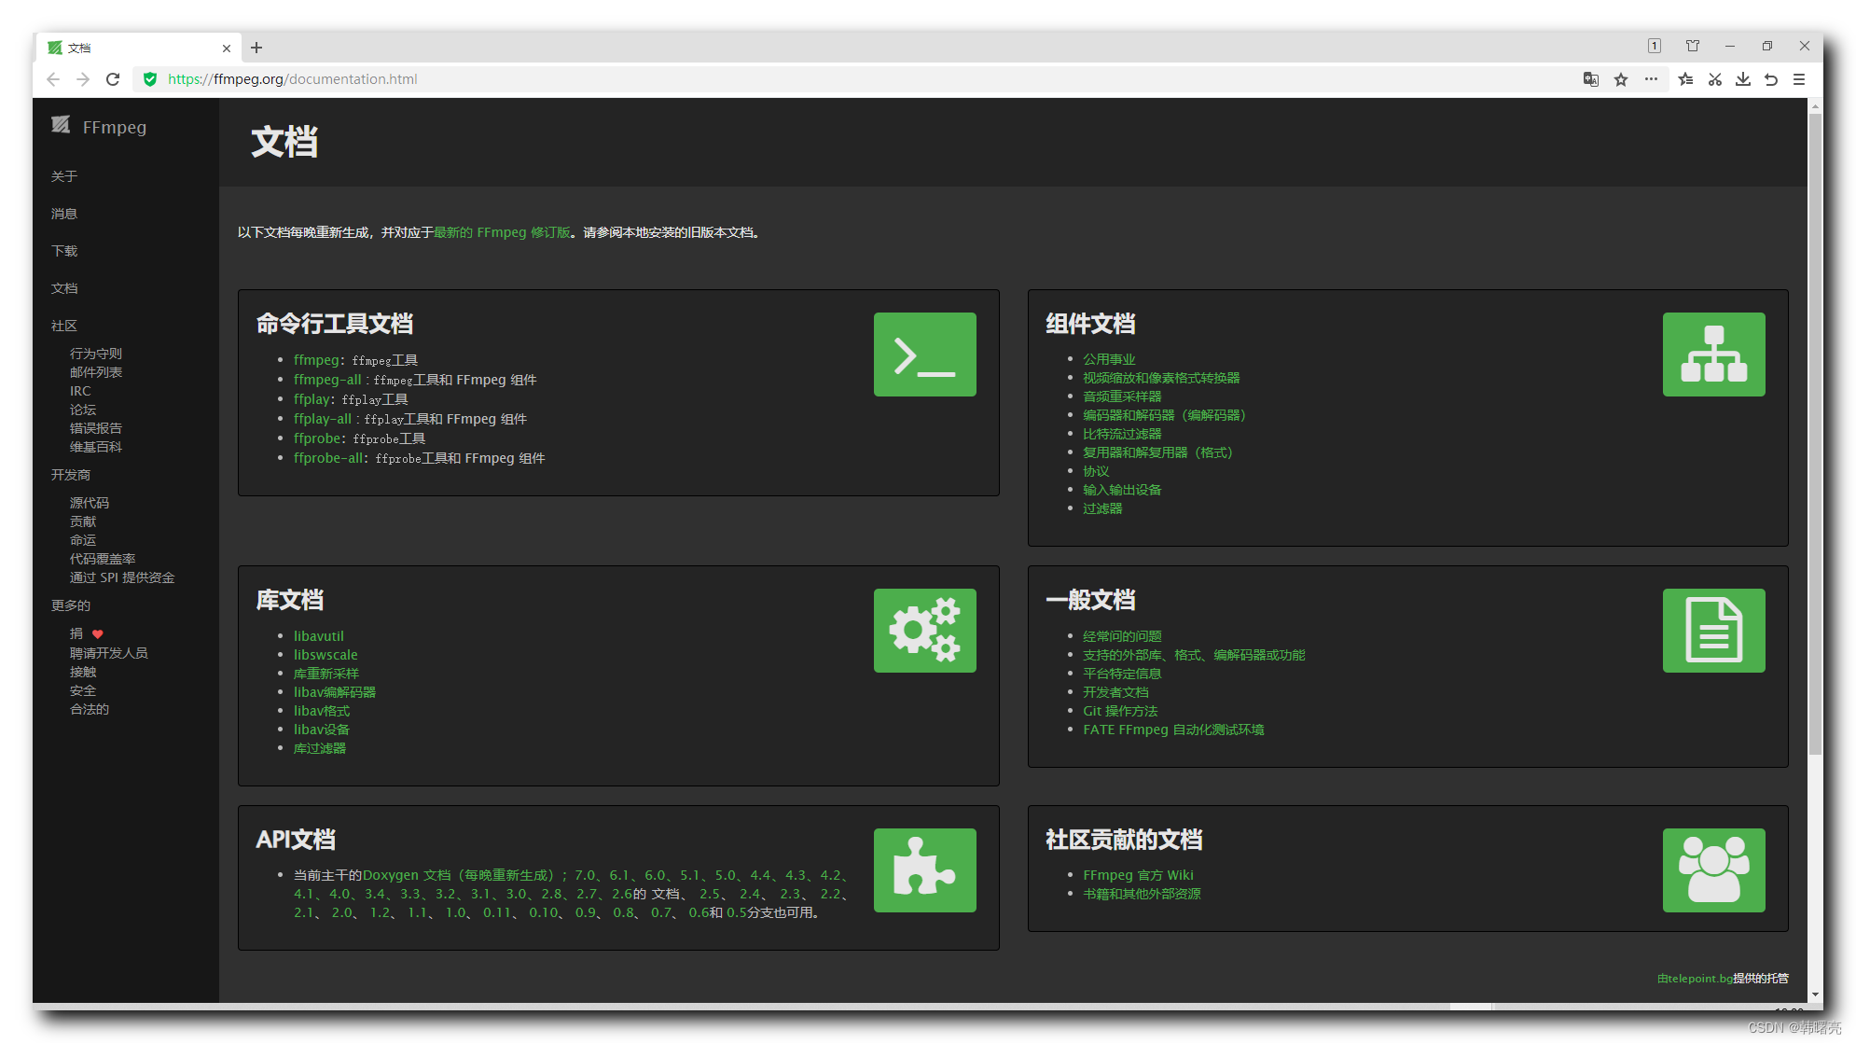Viewport: 1856px width, 1043px height.
Task: Click the green terminal command-line icon
Action: point(924,355)
